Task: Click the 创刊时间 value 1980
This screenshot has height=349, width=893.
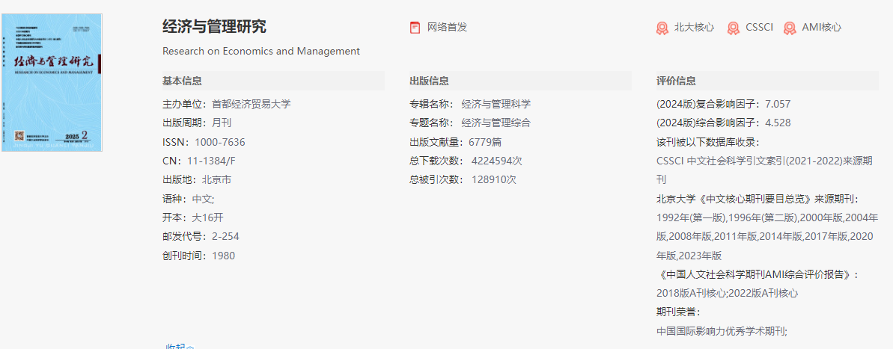Action: [223, 256]
